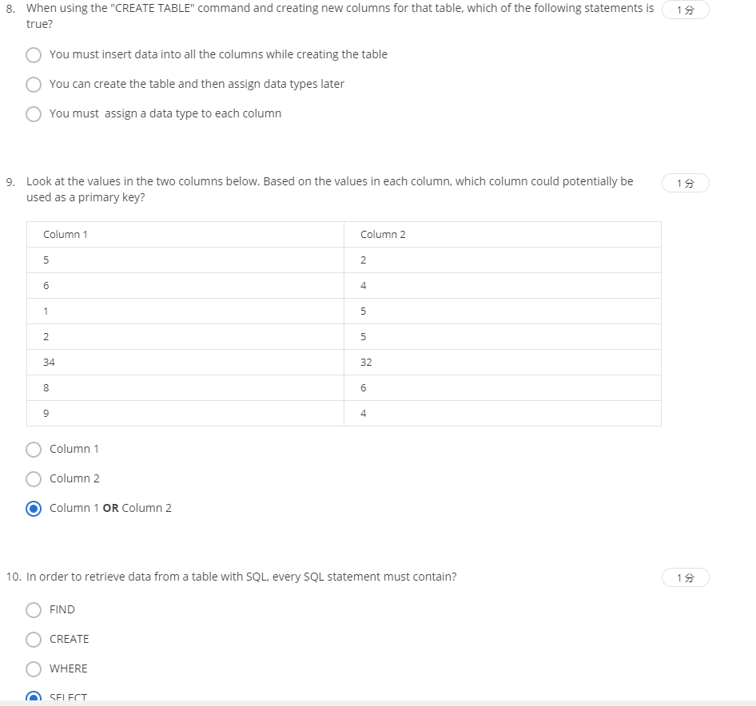Choose "Column 1 OR Column 2" answer

[x=34, y=508]
